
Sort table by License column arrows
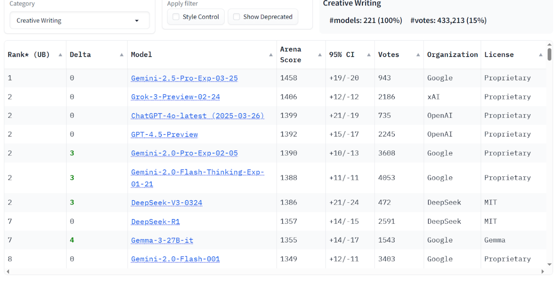(540, 55)
